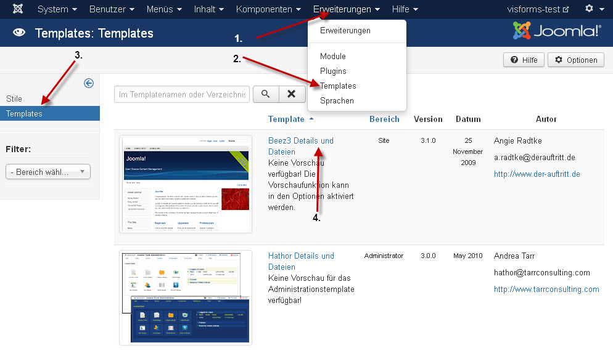Screen dimensions: 613x356
Task: Click the Joomla logo icon in top-left
Action: coord(19,9)
